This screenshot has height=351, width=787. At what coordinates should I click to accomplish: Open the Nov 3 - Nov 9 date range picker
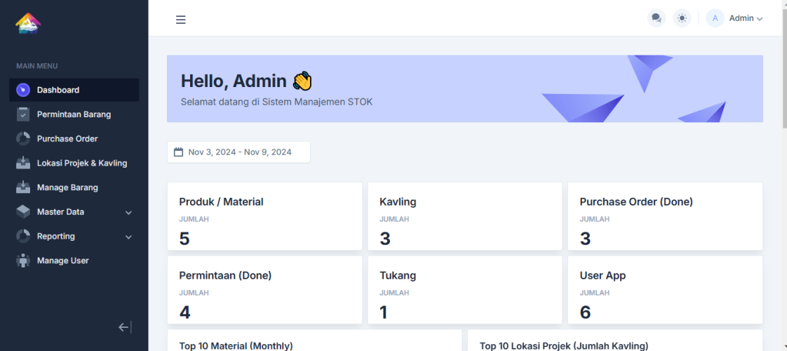238,152
